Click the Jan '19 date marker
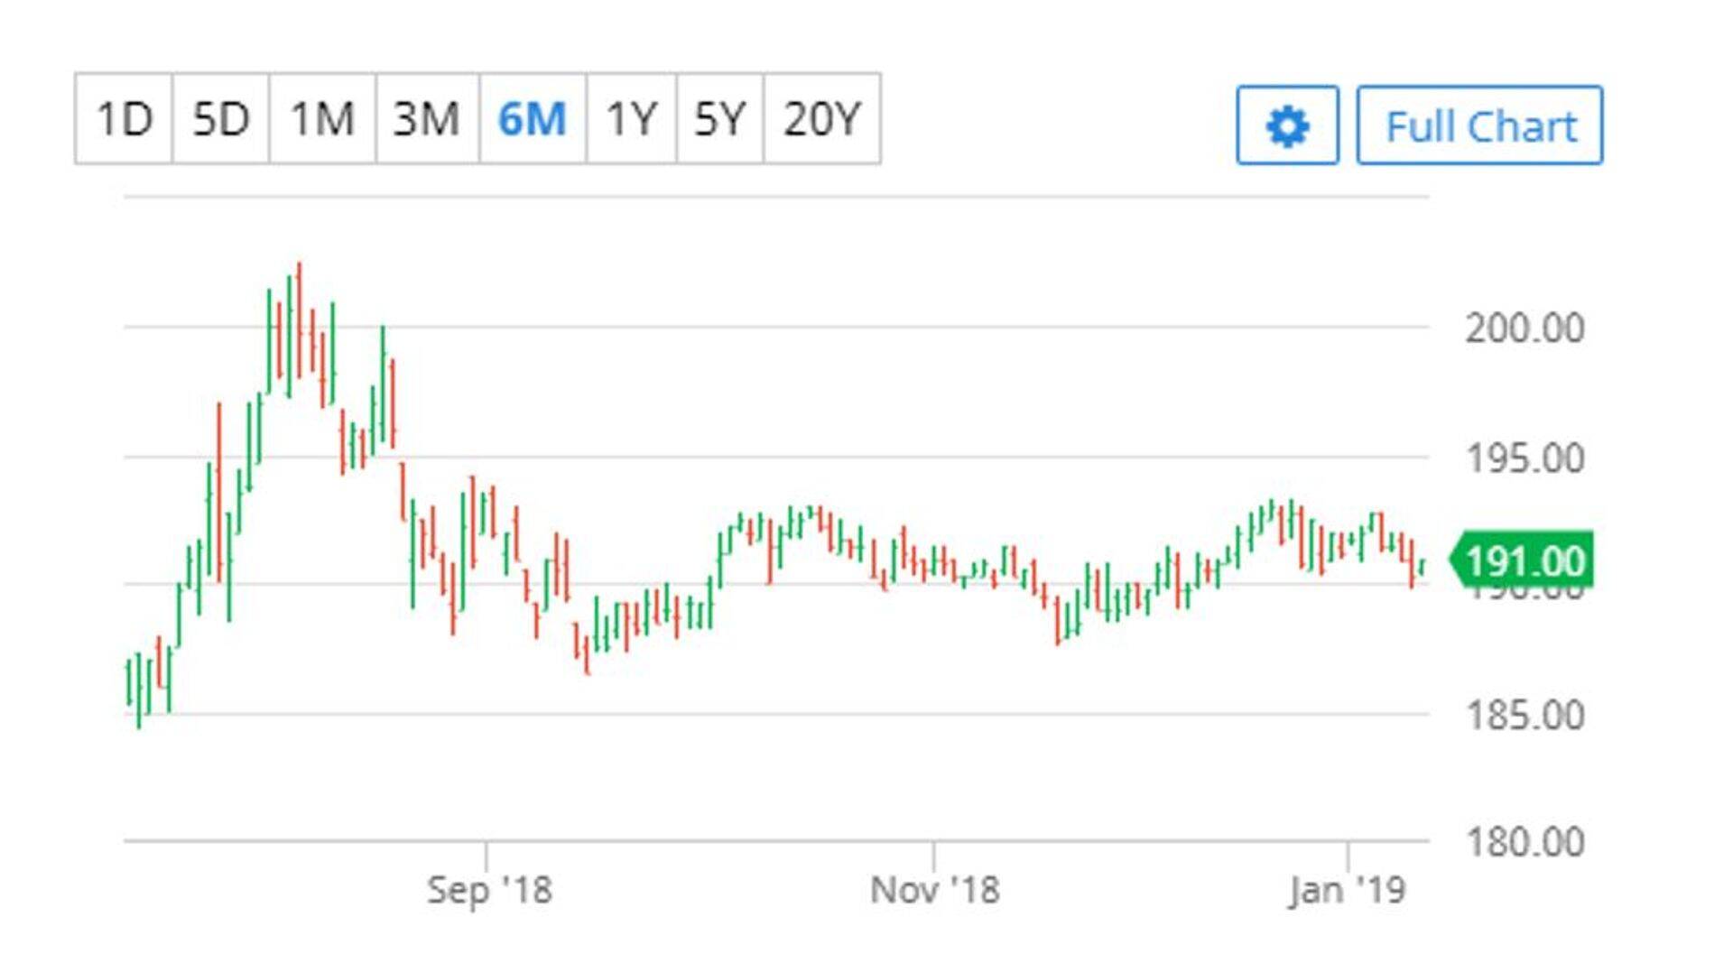 point(1348,890)
